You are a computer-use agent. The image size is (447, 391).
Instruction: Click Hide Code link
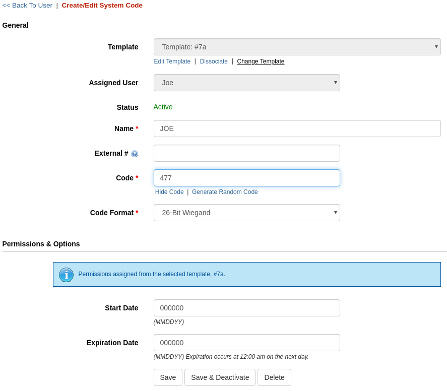pos(169,192)
